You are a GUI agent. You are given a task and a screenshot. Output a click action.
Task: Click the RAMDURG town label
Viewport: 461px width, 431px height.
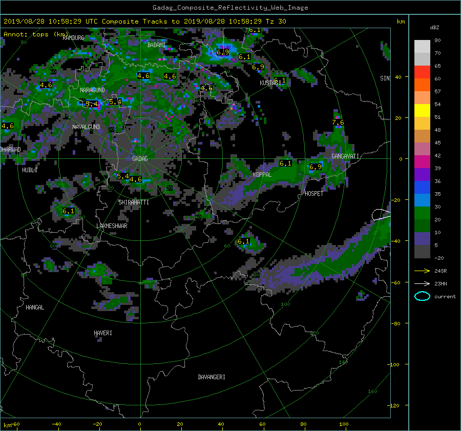[x=73, y=37]
